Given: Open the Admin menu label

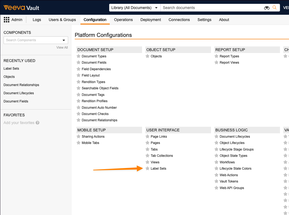Looking at the screenshot, I should tap(17, 20).
